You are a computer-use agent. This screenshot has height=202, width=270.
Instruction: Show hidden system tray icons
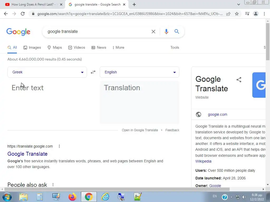click(231, 197)
